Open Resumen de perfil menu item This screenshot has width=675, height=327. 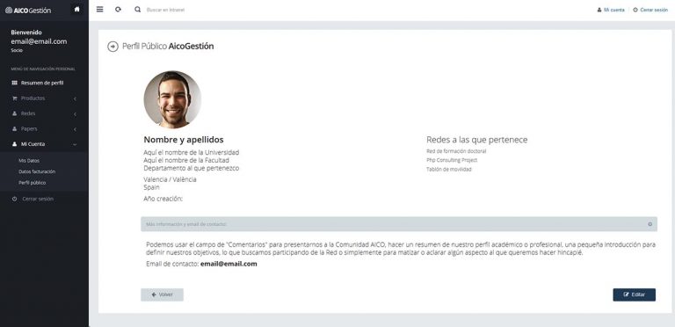44,83
